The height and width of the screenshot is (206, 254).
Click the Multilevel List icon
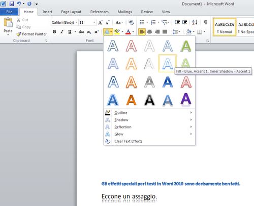[165, 22]
